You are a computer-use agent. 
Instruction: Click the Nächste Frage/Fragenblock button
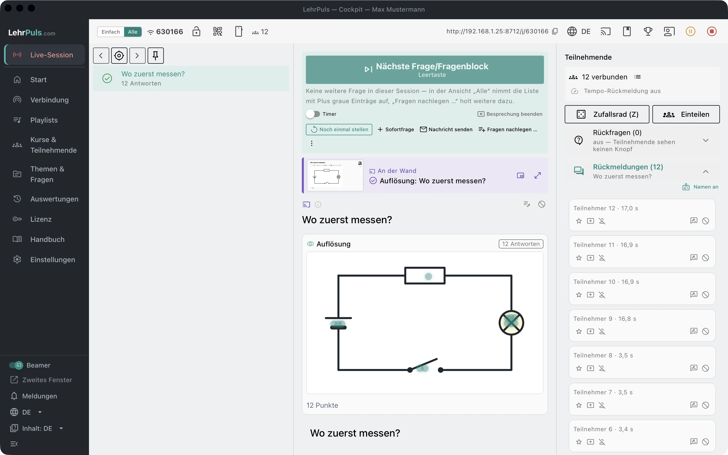424,70
